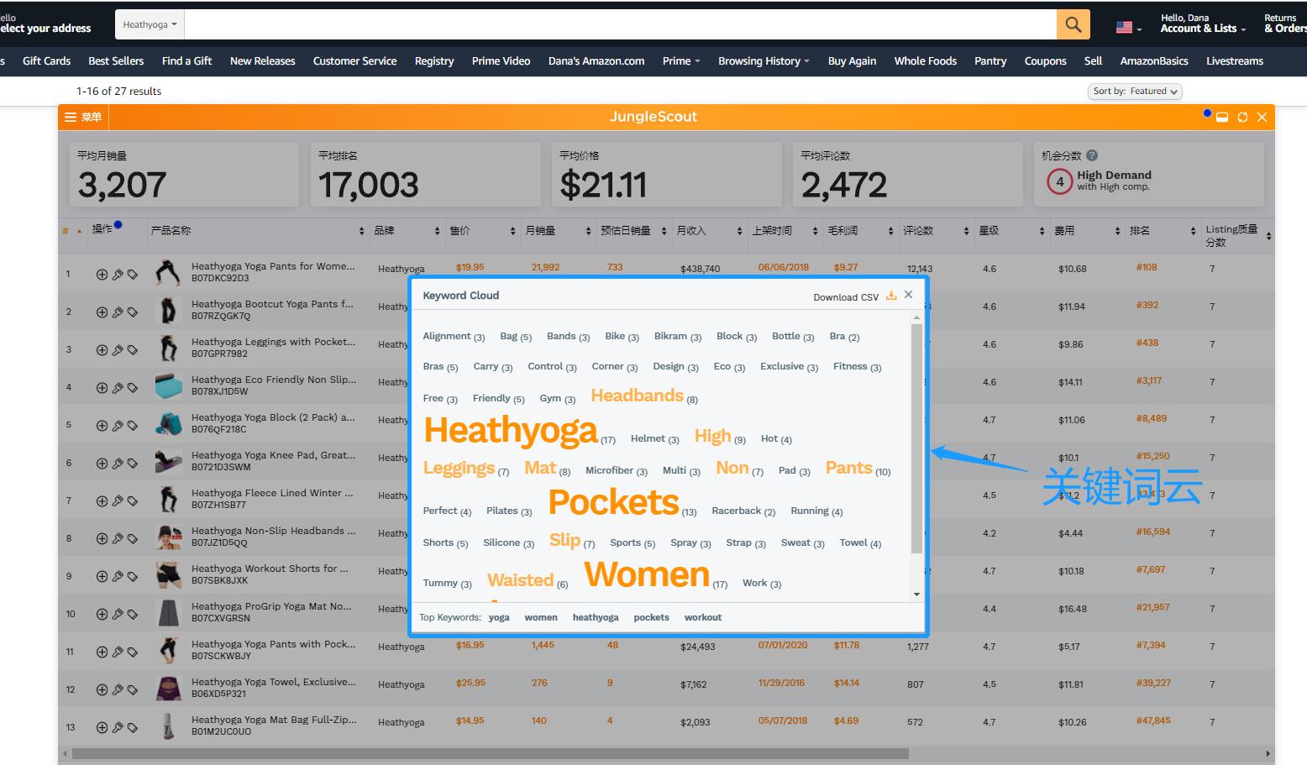Expand the Heathyoga search category dropdown

point(150,24)
